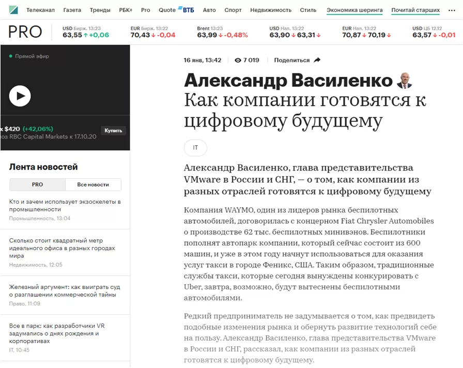463x368 pixels.
Task: Click the share arrow icon
Action: 317,60
